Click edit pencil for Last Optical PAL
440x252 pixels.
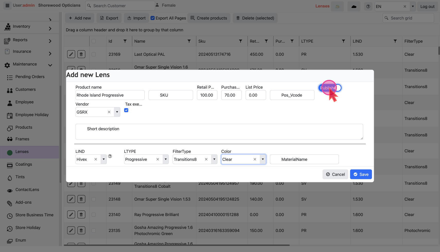71,54
